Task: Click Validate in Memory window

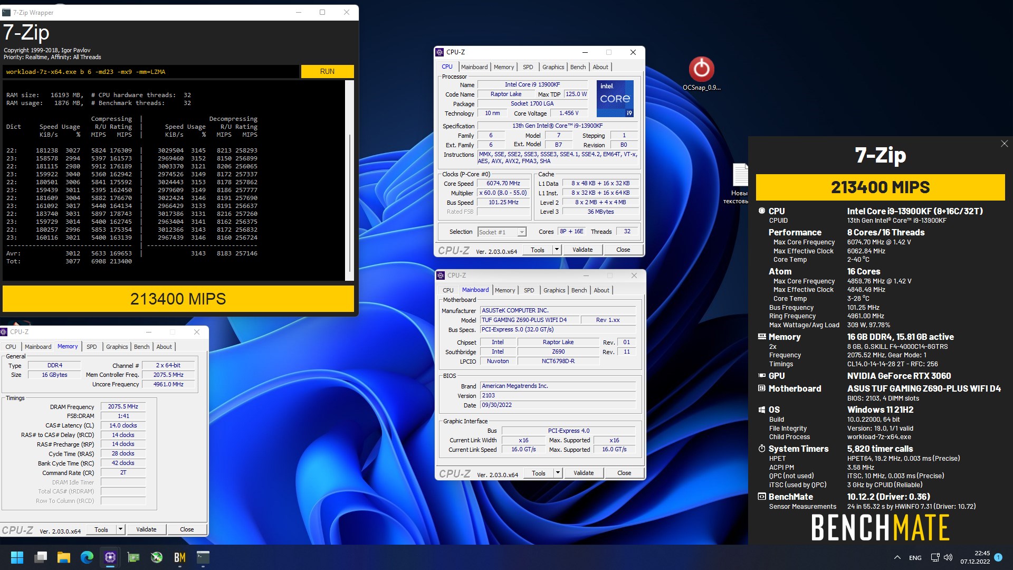Action: coord(146,529)
